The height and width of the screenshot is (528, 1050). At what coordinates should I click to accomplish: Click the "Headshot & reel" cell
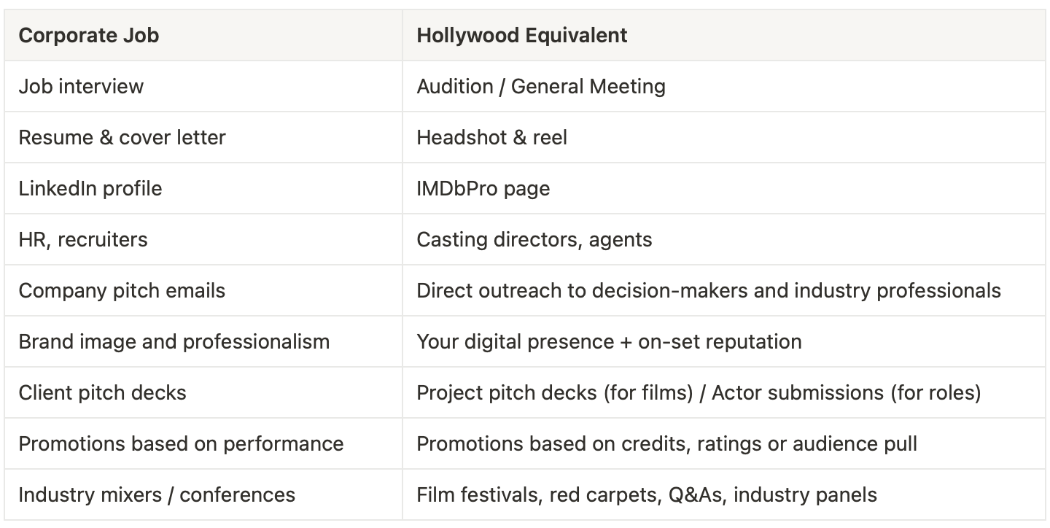[492, 137]
